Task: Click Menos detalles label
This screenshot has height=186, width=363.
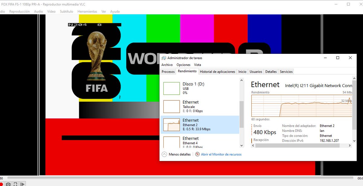Action: [180, 154]
